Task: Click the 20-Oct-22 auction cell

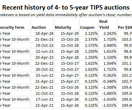Action: pos(42,69)
